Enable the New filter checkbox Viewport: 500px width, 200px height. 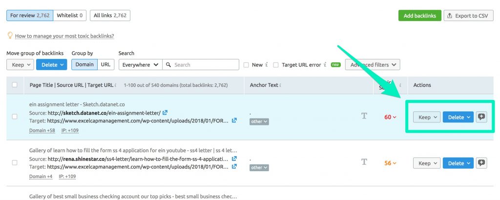click(x=246, y=65)
